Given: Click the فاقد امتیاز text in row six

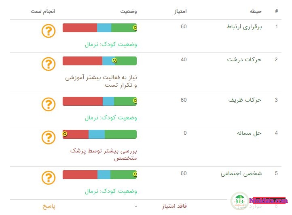Looking at the screenshot, I should pyautogui.click(x=174, y=206).
